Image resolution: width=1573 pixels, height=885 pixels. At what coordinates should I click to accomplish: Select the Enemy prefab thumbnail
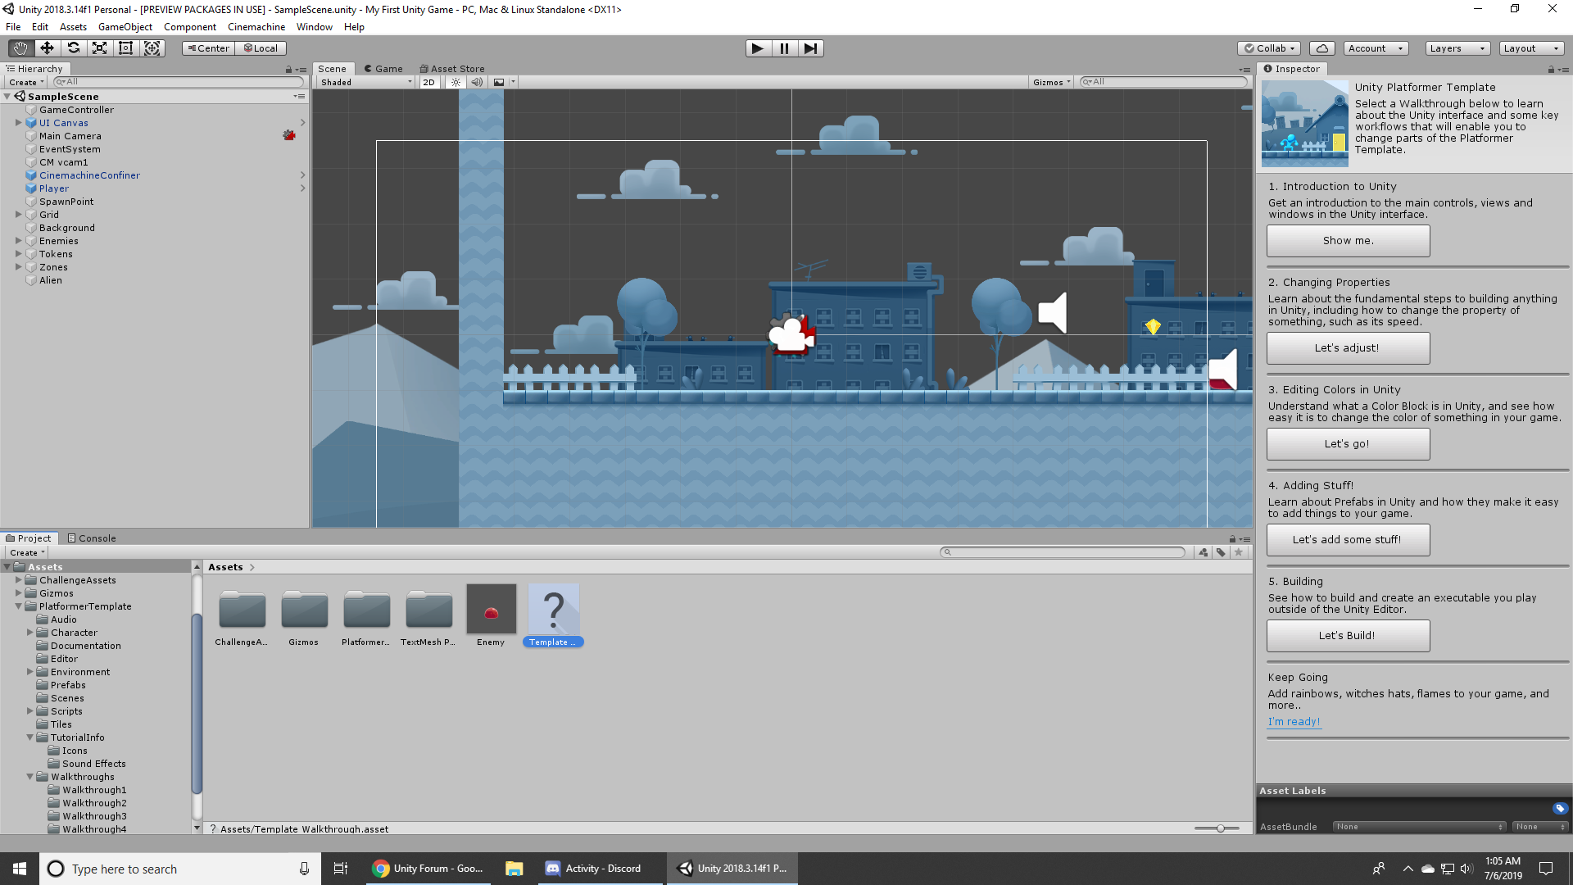(491, 609)
